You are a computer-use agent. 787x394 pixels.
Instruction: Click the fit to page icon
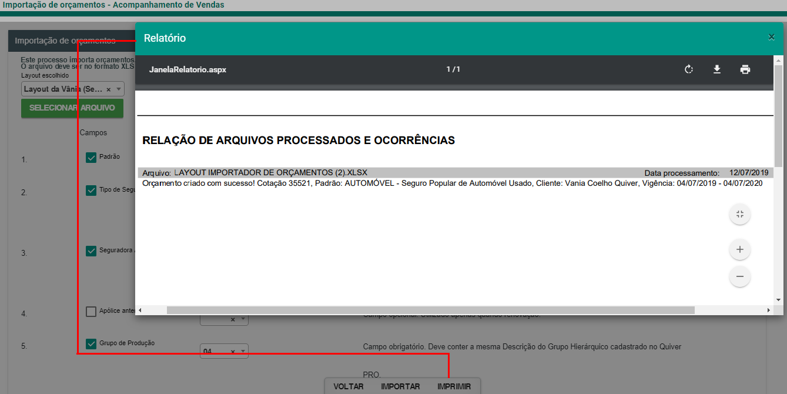[739, 214]
